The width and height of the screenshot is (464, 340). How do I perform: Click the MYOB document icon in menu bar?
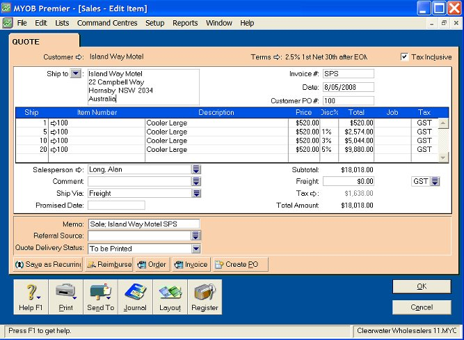(x=8, y=23)
